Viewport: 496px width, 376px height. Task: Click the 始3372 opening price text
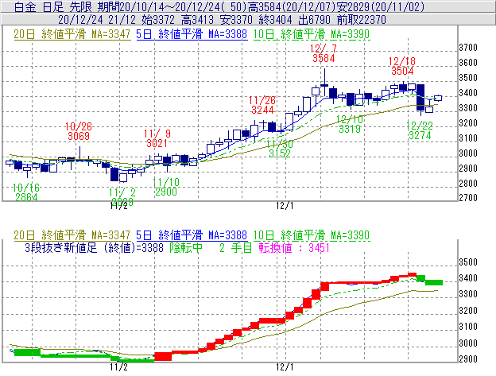[x=158, y=20]
